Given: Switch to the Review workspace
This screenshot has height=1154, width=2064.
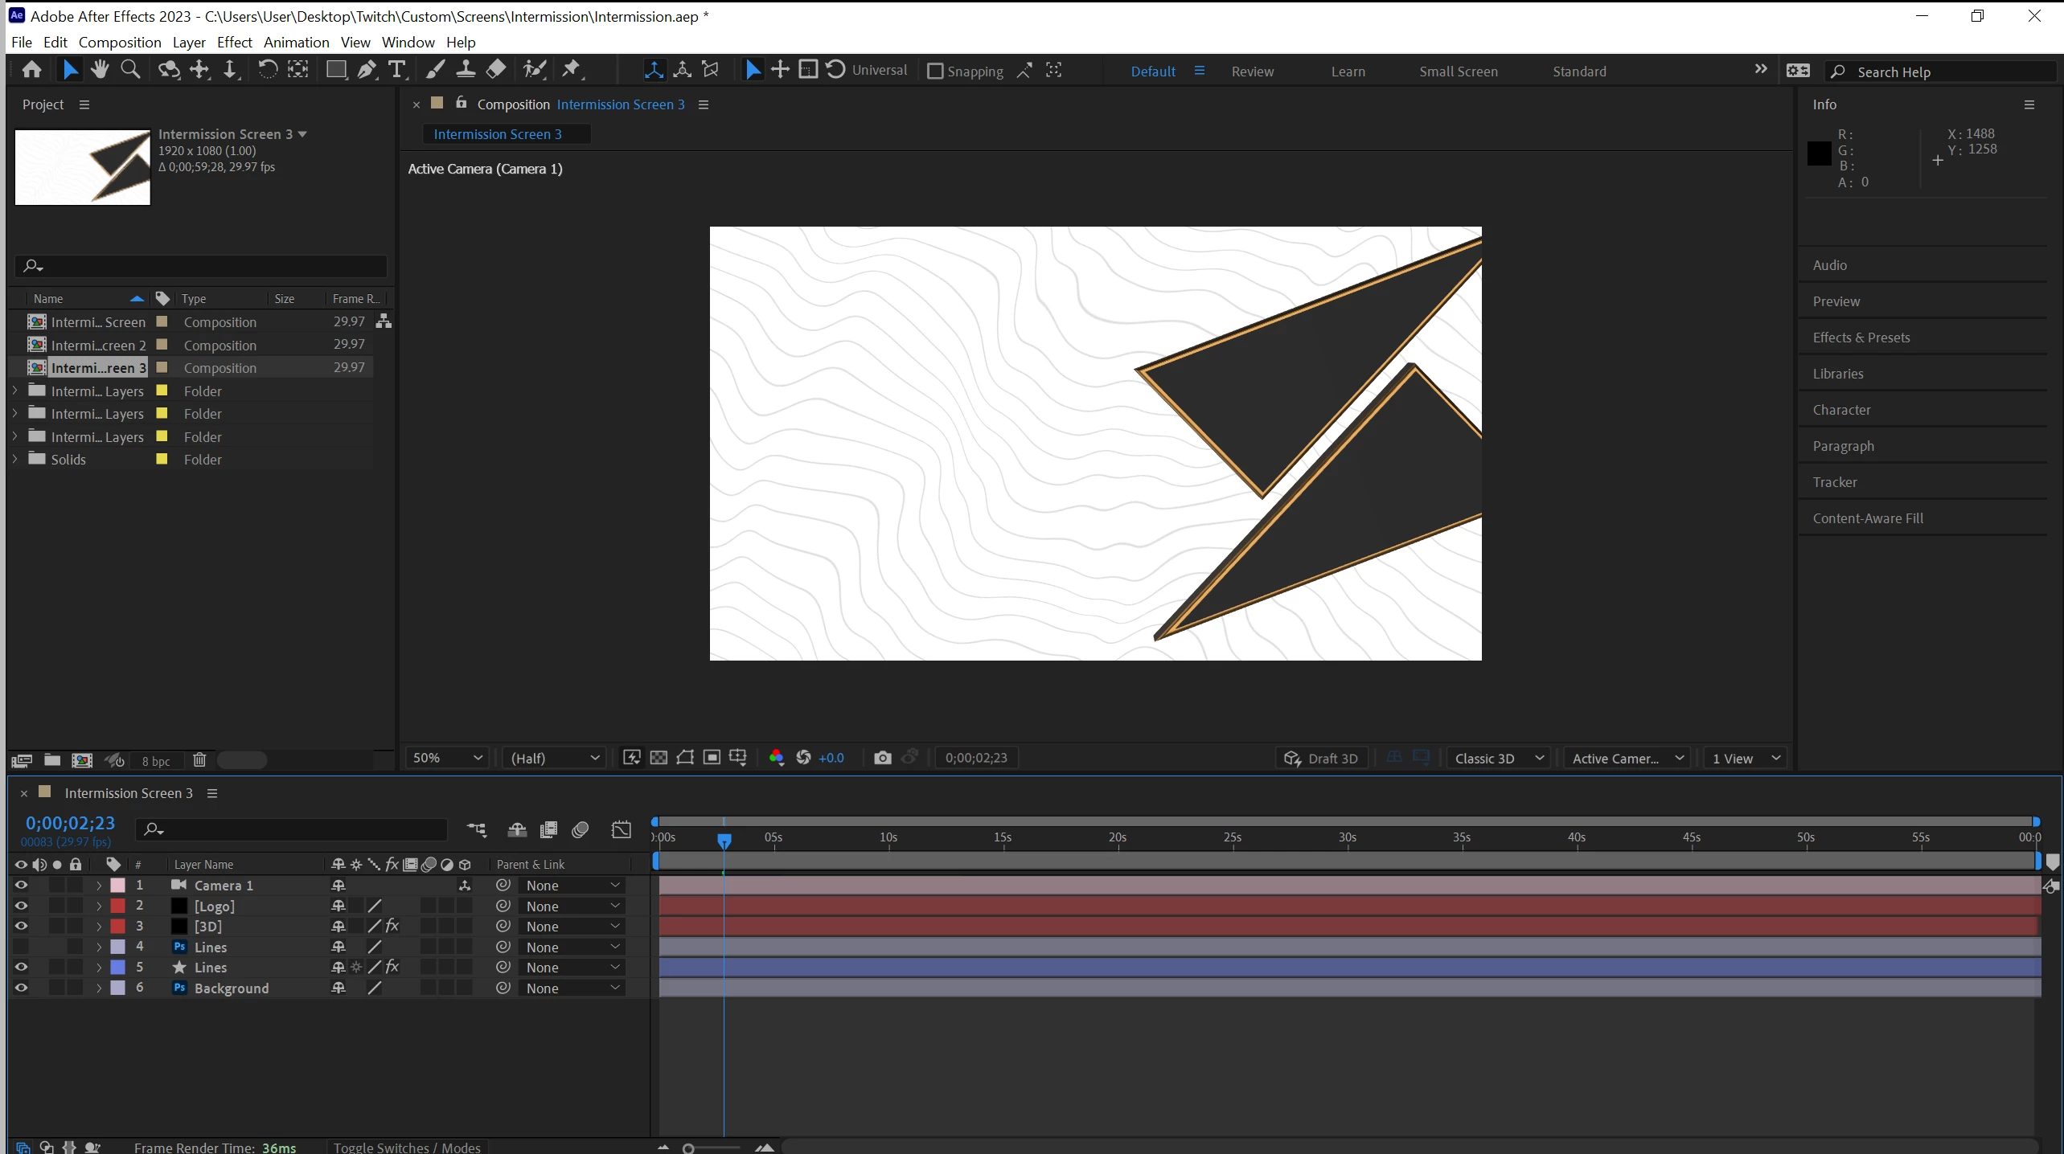Looking at the screenshot, I should tap(1252, 72).
